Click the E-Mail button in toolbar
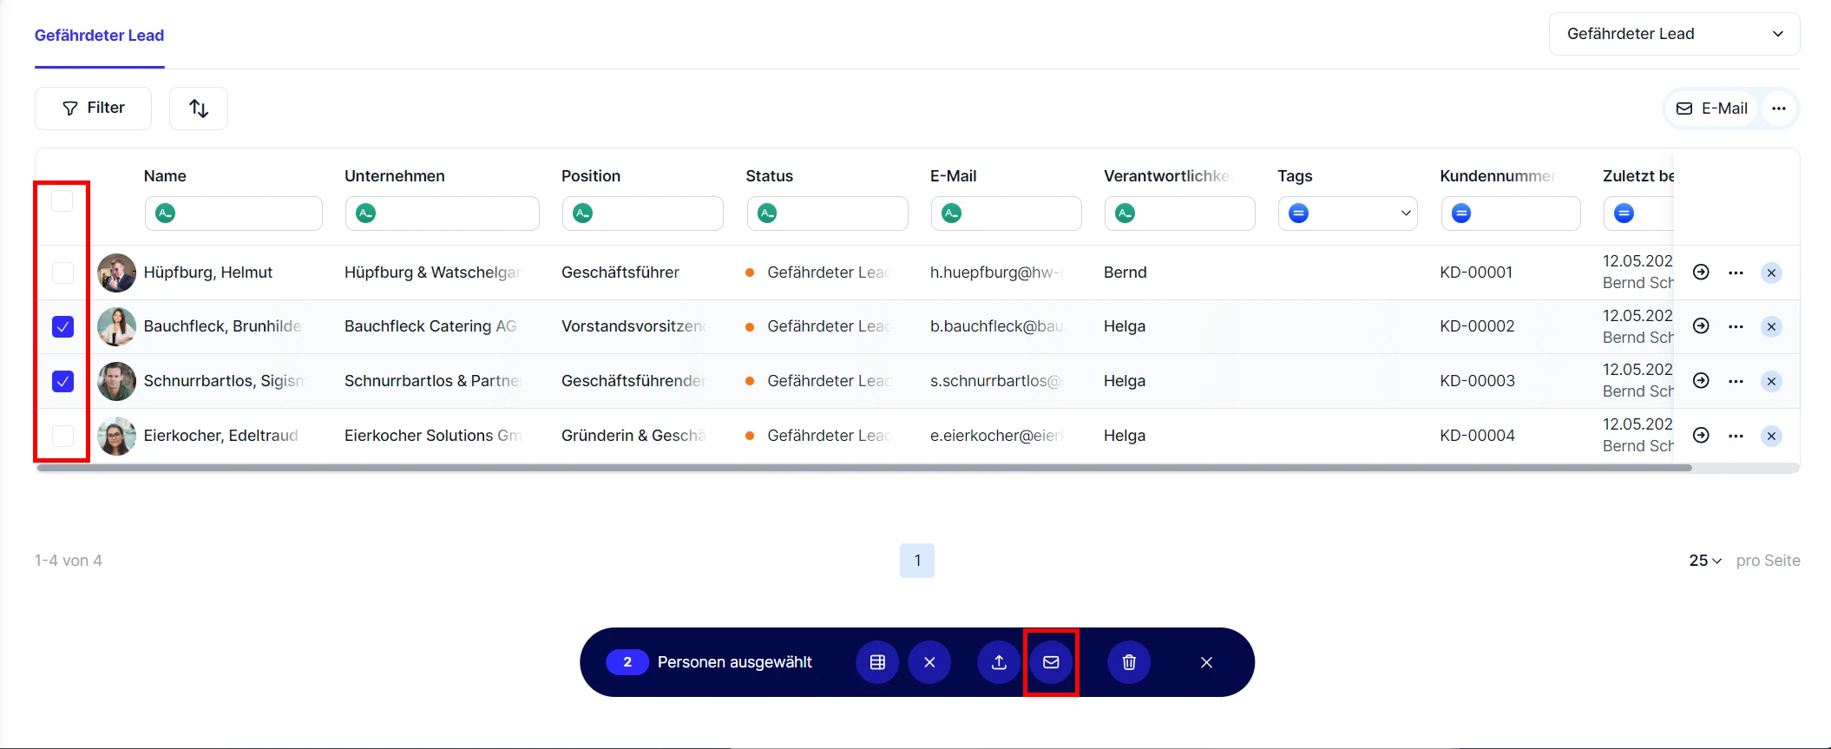The image size is (1831, 749). (x=1712, y=108)
